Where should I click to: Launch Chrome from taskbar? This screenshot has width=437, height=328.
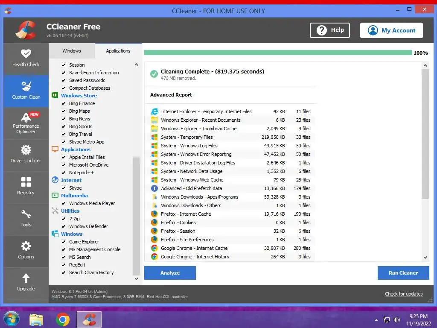[x=62, y=319]
